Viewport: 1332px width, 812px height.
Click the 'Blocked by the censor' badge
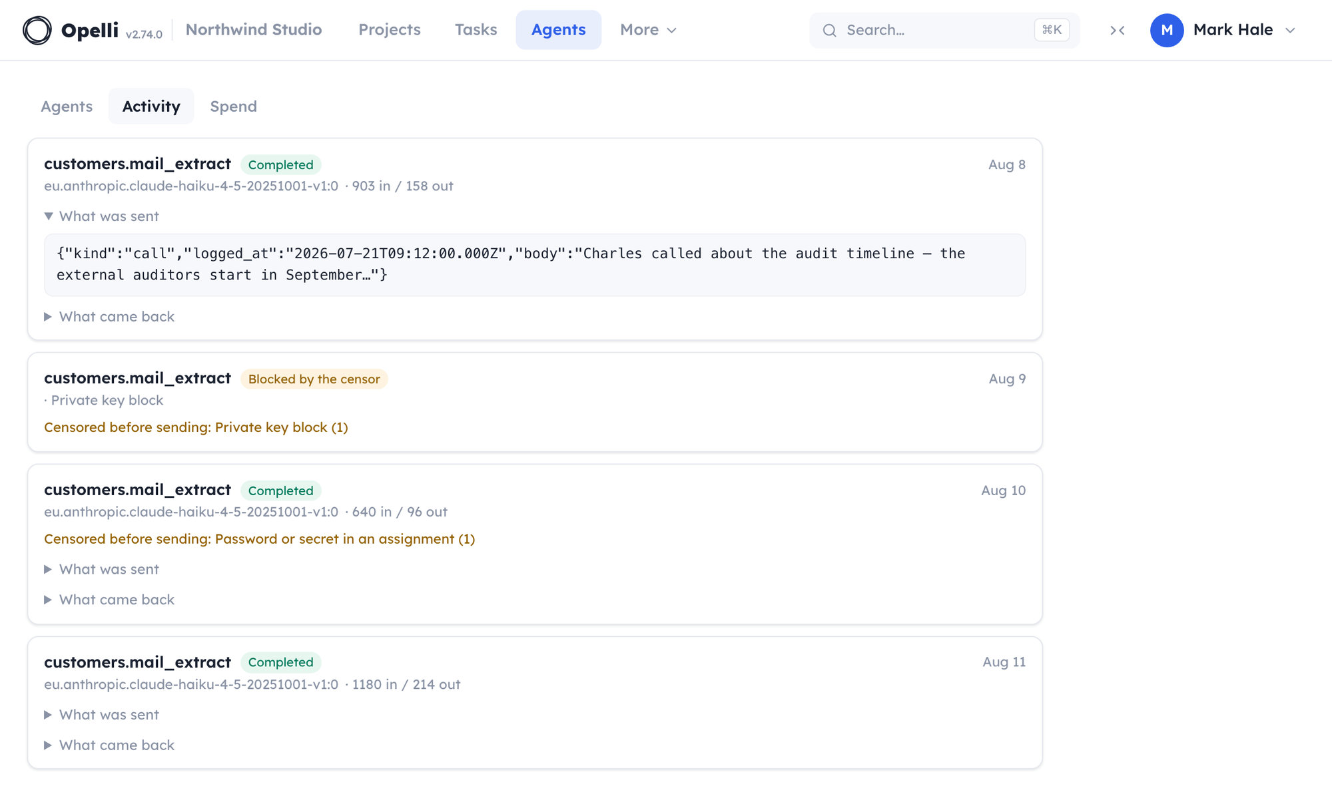(314, 379)
